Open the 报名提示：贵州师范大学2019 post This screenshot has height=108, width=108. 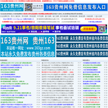point(92,100)
